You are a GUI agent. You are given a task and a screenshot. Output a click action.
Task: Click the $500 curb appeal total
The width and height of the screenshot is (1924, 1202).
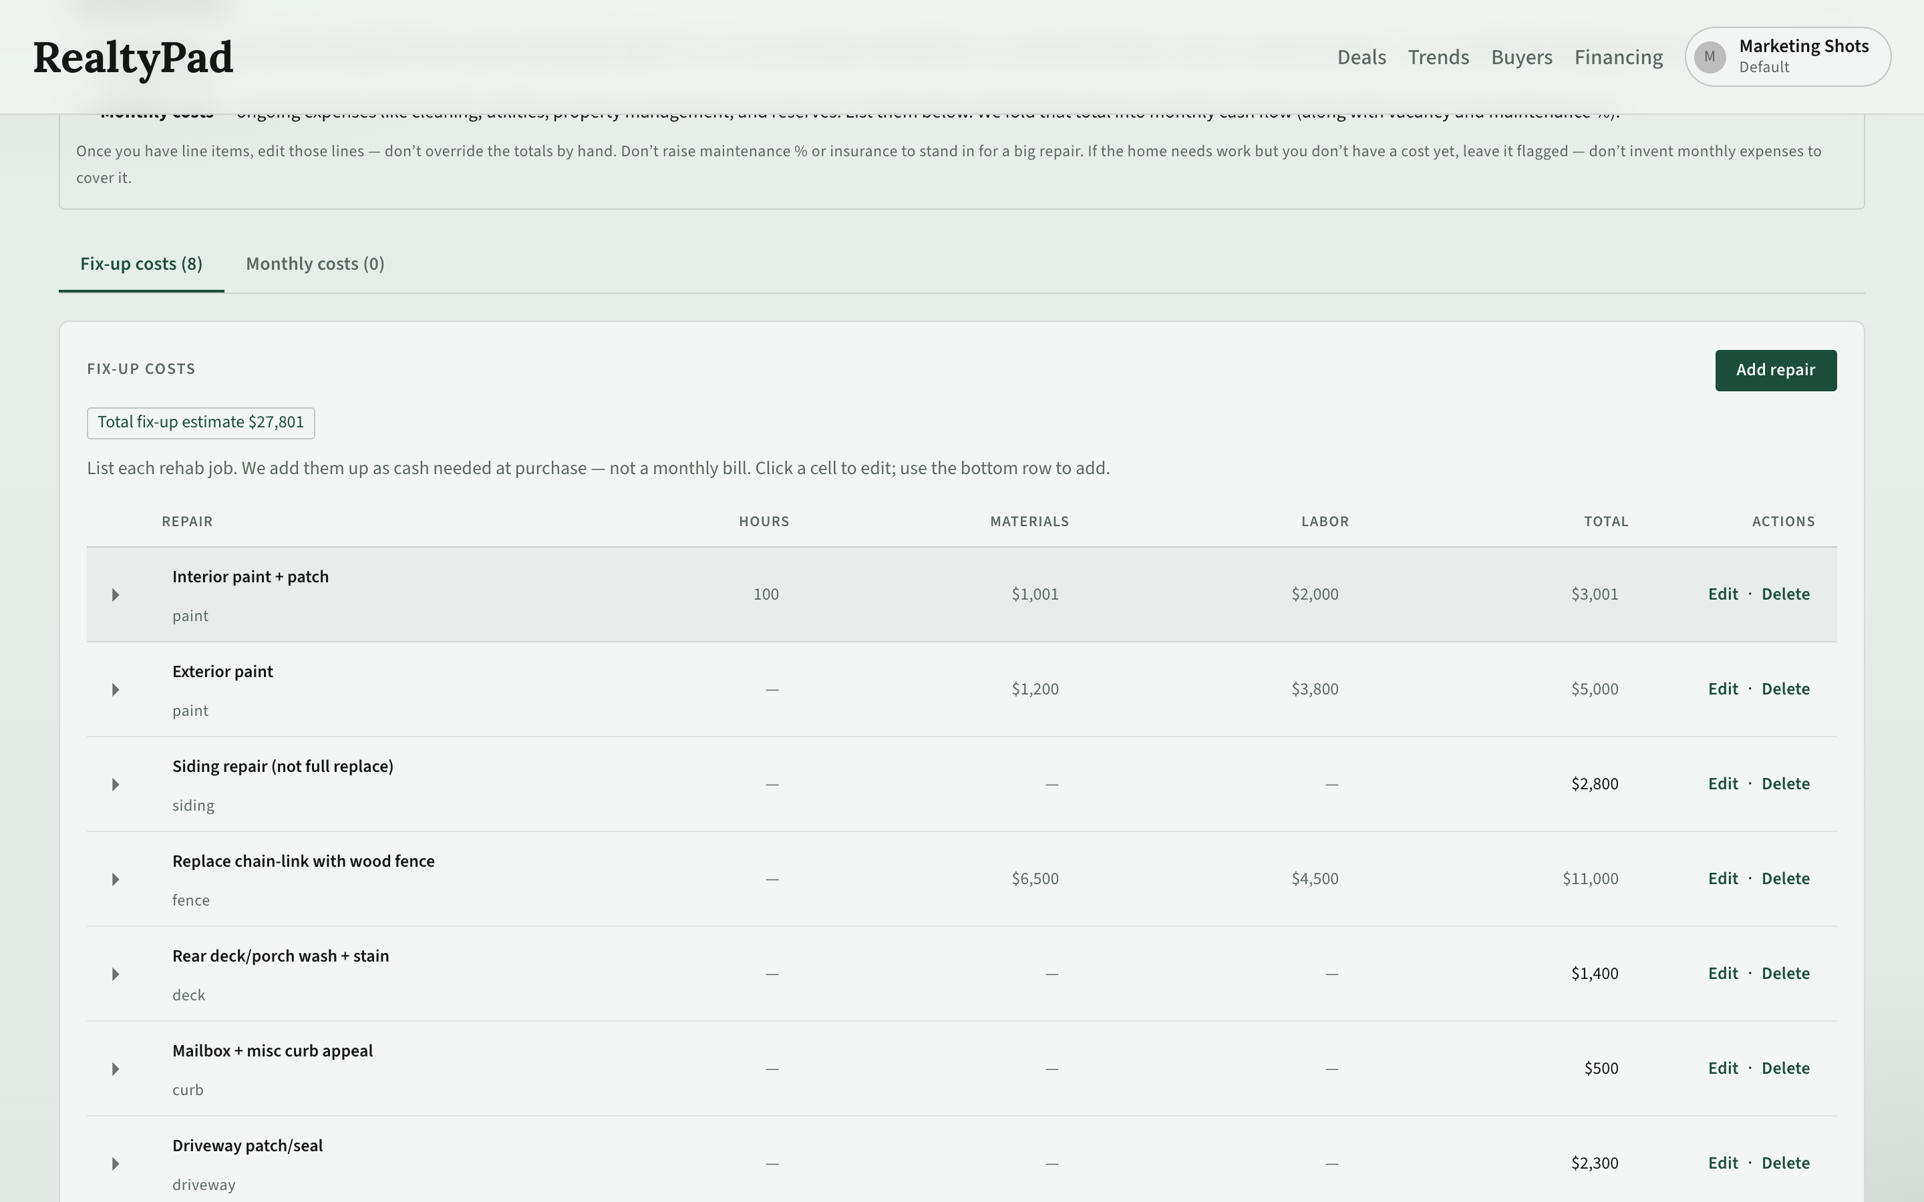click(x=1601, y=1068)
